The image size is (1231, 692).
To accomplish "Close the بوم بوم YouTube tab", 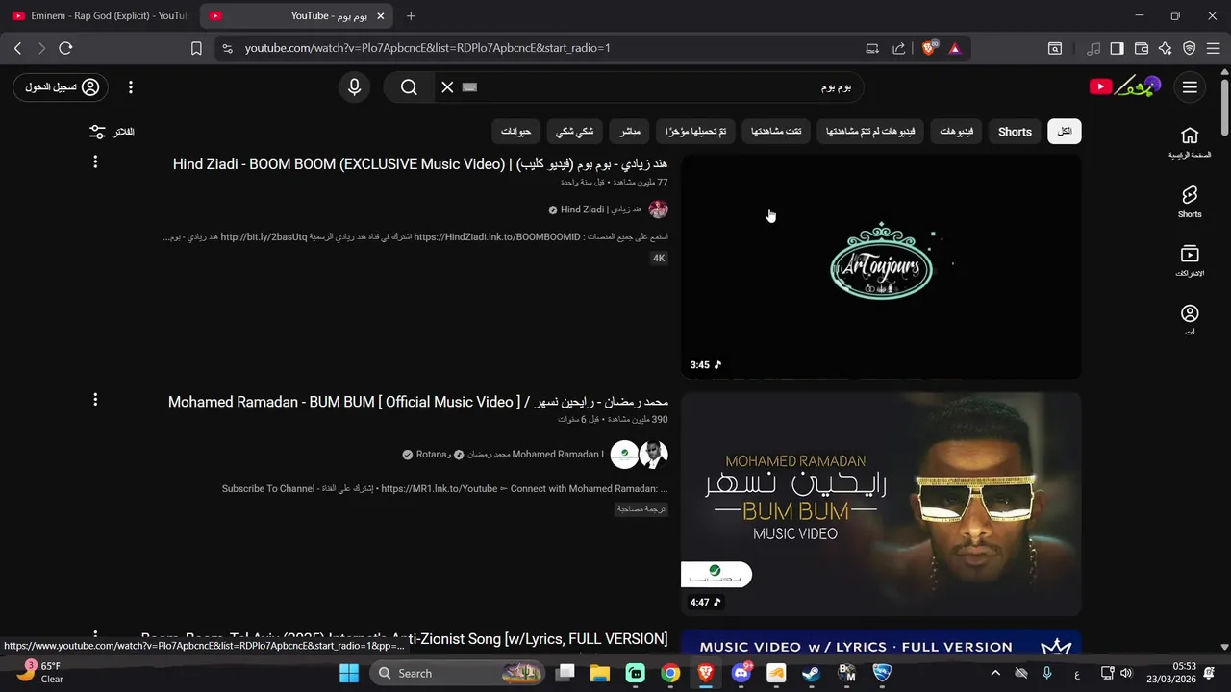I will click(381, 15).
